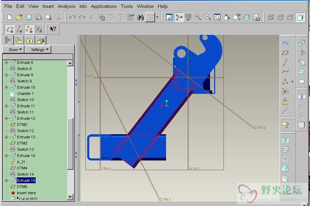Toggle datum axes display
This screenshot has width=310, height=206.
(x=19, y=29)
